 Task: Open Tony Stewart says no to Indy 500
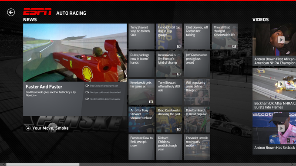[141, 36]
